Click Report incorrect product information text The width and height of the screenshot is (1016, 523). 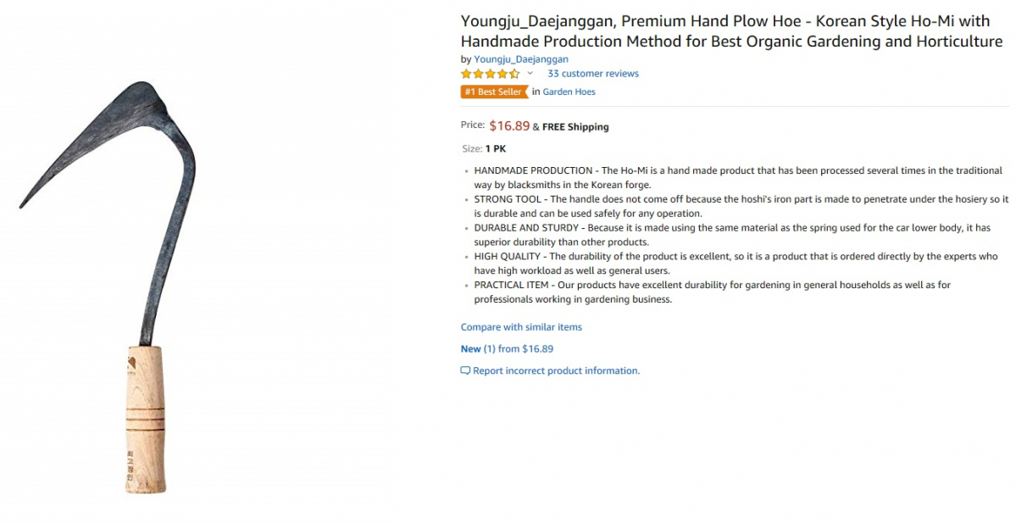(556, 370)
